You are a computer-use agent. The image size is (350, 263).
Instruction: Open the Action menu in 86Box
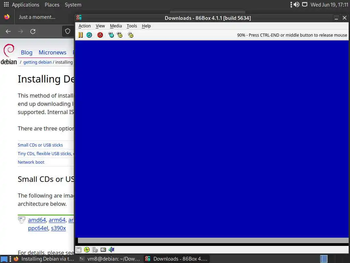click(85, 26)
